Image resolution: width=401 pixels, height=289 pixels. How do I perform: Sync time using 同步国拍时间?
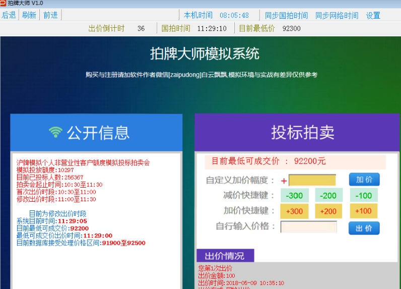(286, 15)
